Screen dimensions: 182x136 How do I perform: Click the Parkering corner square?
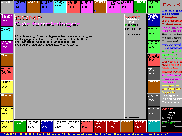154,126
